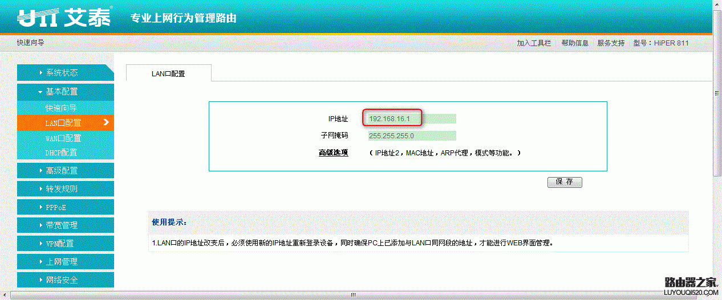Screen dimensions: 722x300
Task: Click the arrow icon on LAN口配置 sidebar item
Action: pos(106,122)
